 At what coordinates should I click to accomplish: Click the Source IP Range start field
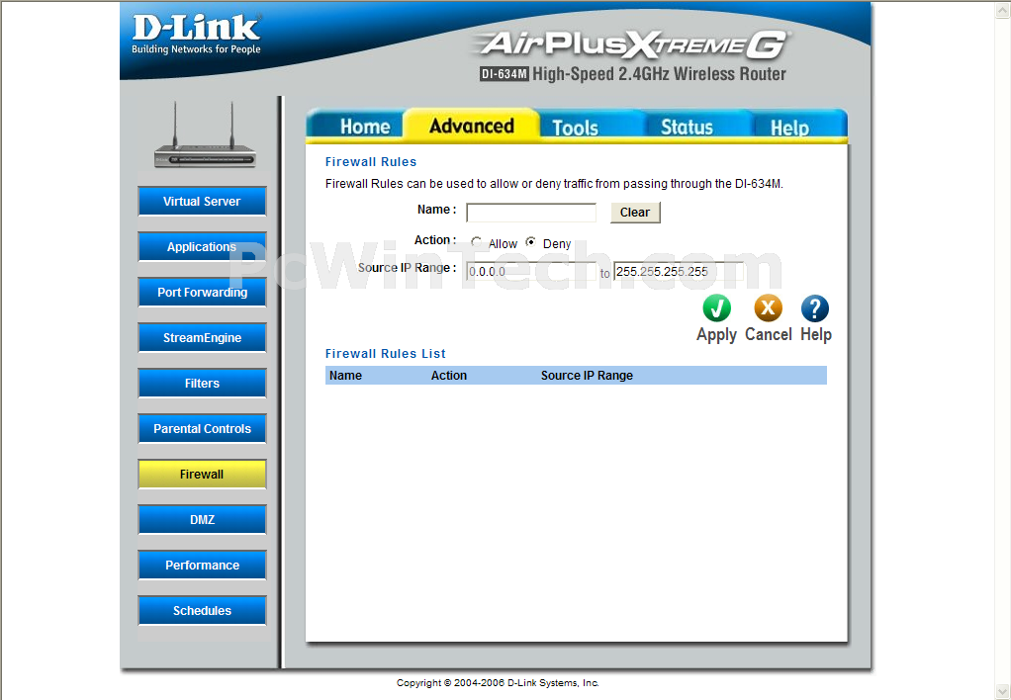point(531,271)
